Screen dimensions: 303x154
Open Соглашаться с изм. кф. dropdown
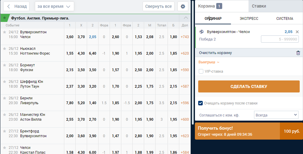coord(276,115)
